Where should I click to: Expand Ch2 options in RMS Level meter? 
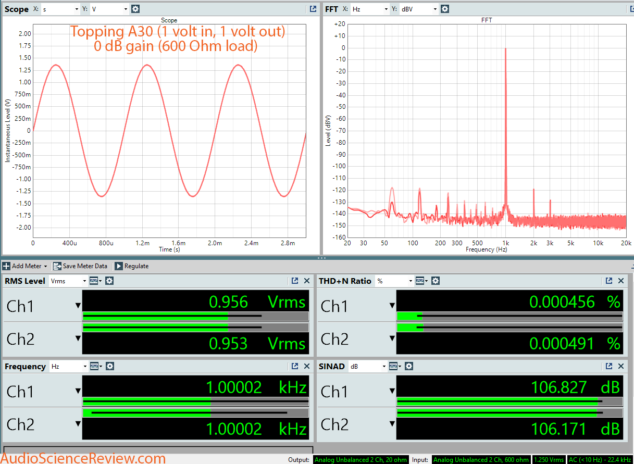click(78, 338)
